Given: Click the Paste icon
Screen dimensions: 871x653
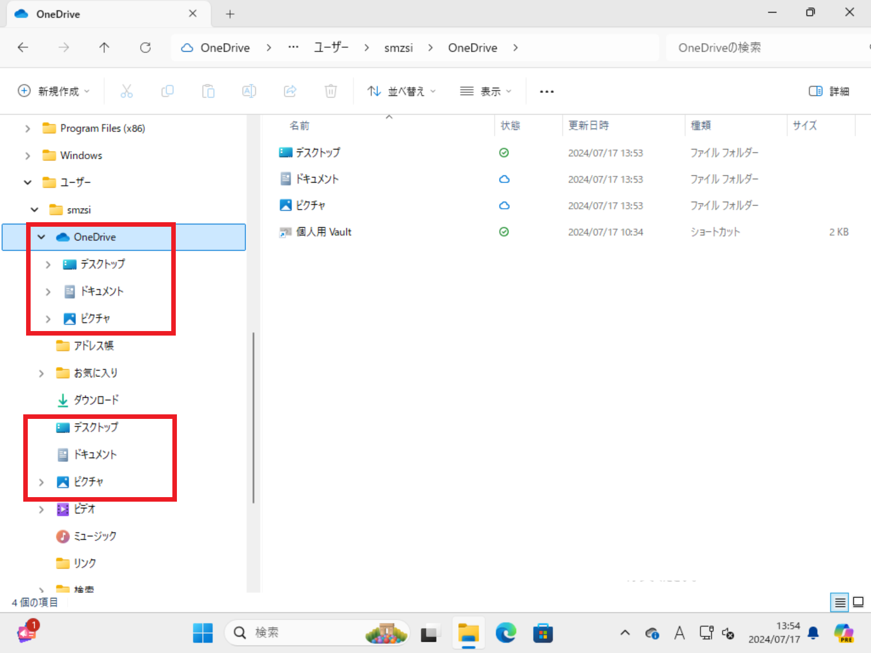Looking at the screenshot, I should tap(208, 91).
